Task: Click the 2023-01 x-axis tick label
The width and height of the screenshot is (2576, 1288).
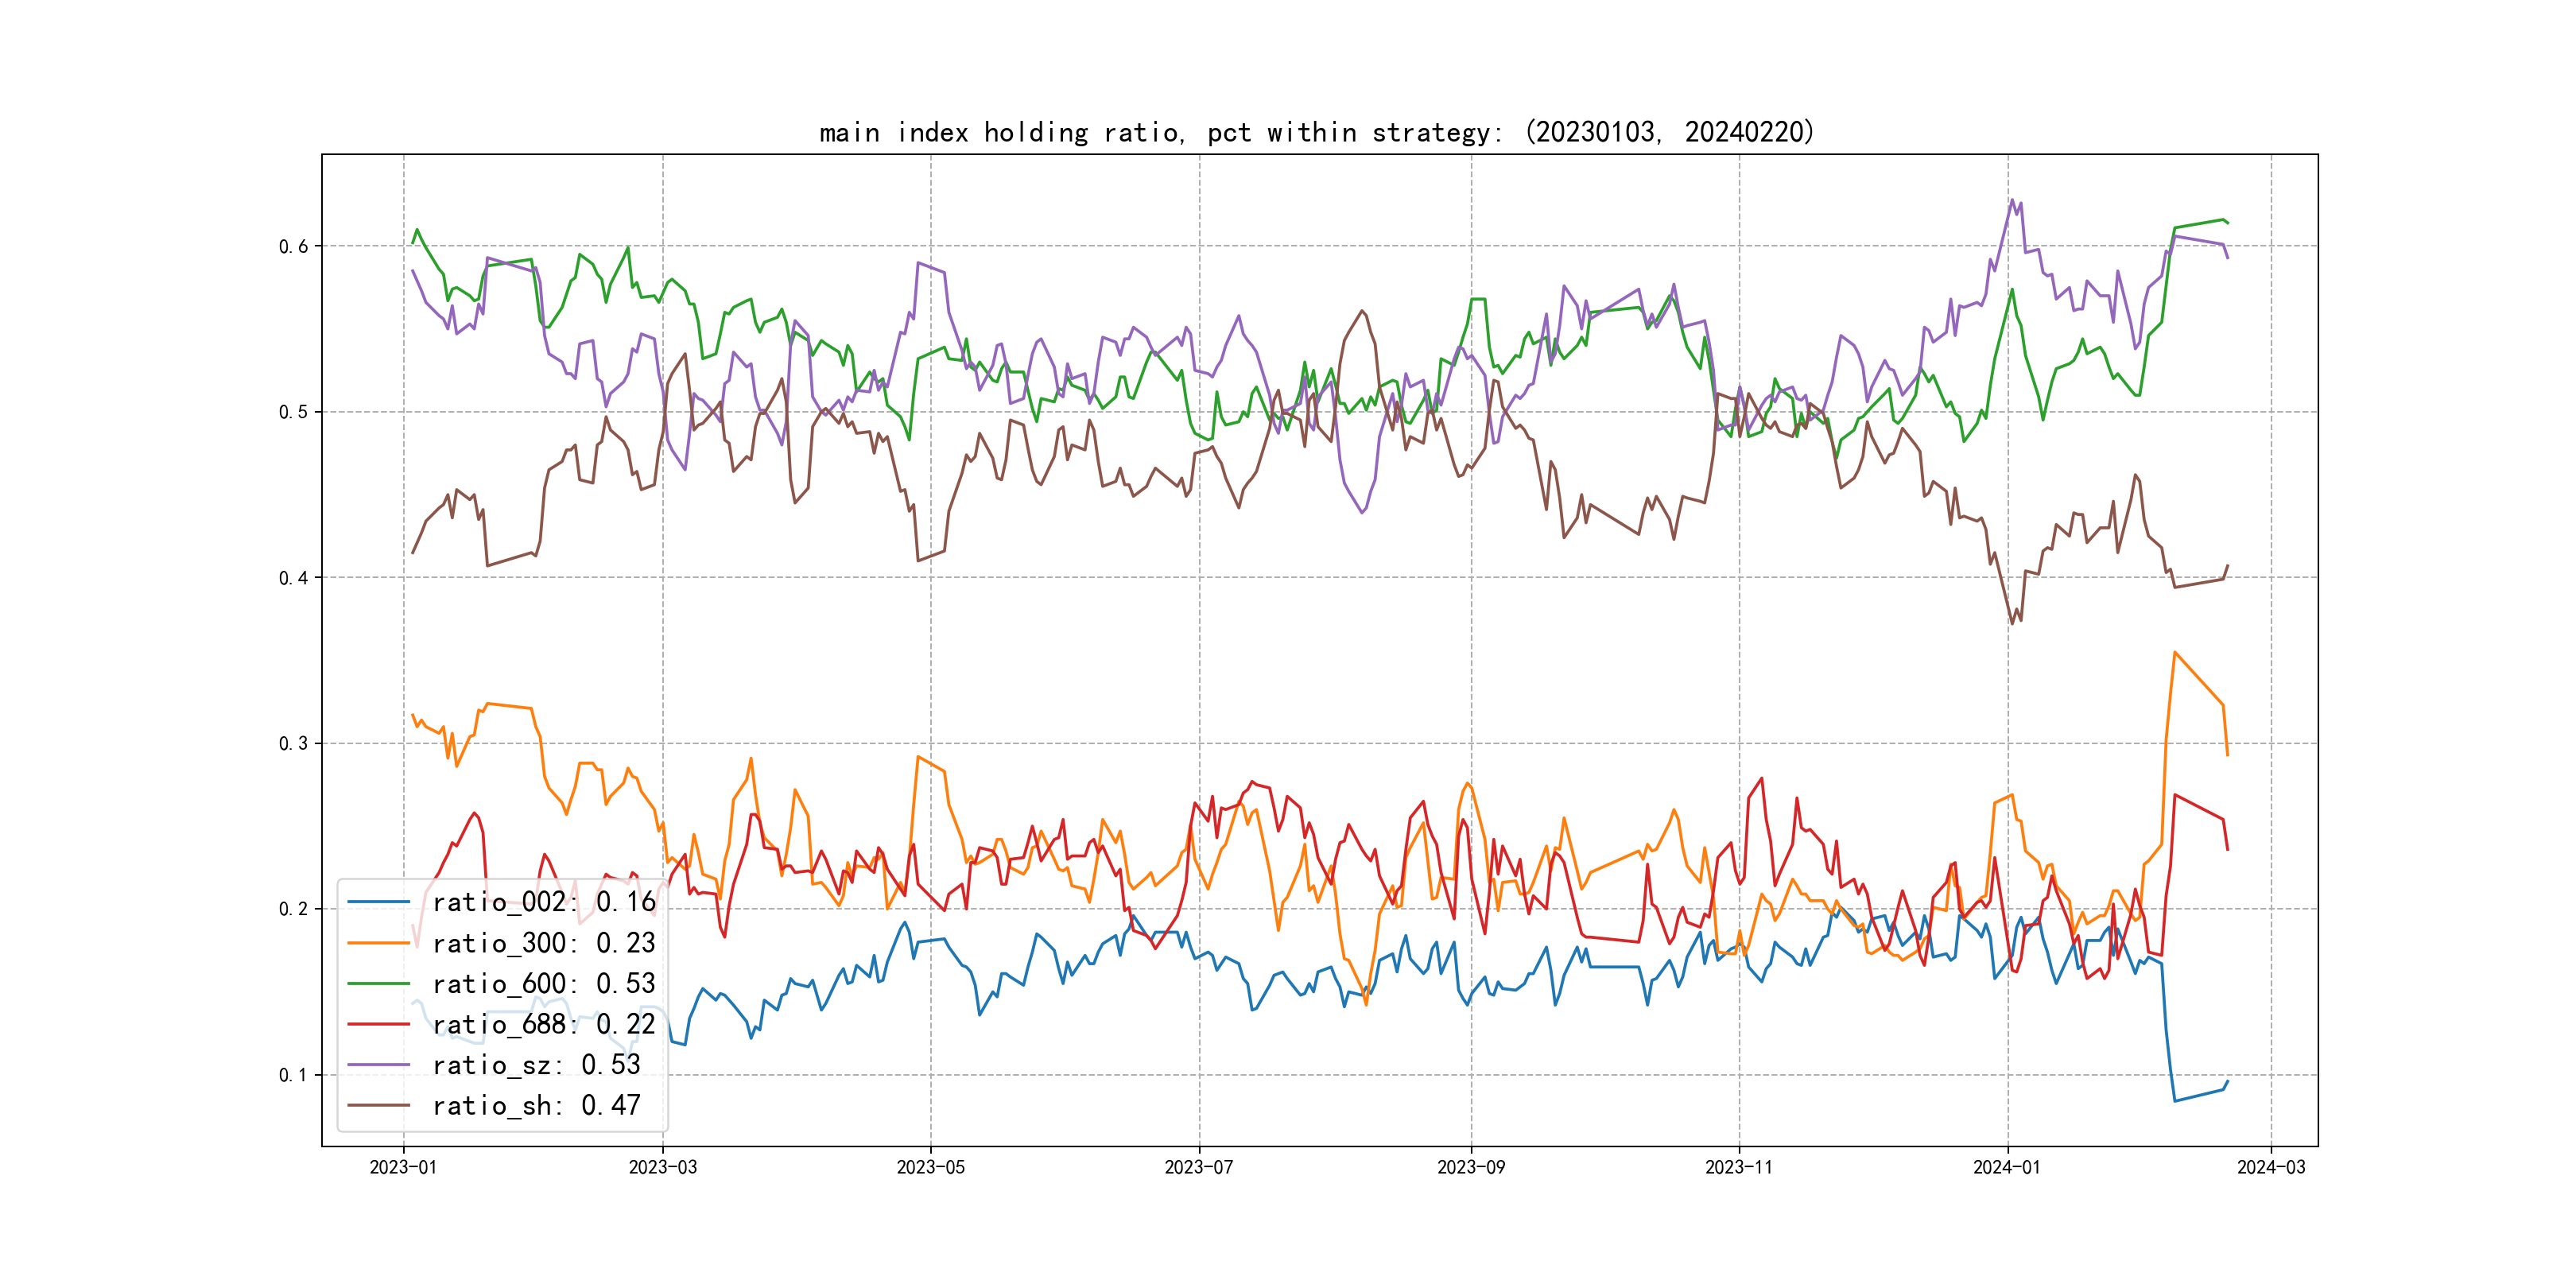Action: point(403,1167)
